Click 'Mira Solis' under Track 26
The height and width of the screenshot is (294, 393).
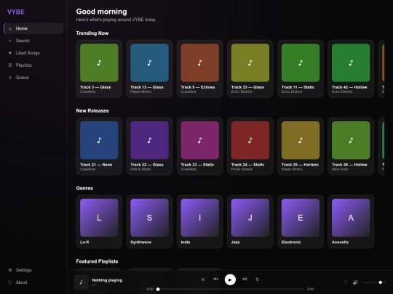(340, 169)
